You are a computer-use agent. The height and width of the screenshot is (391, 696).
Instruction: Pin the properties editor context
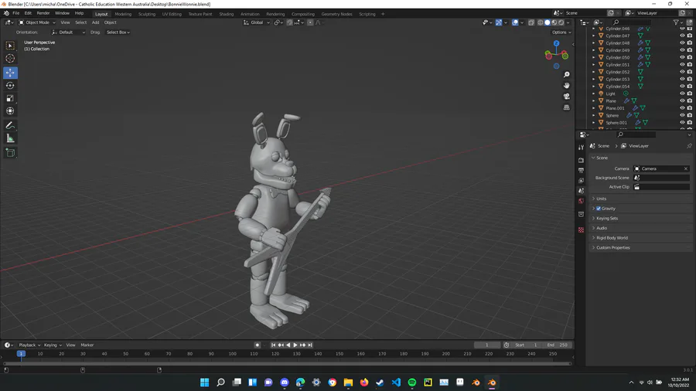(x=689, y=146)
